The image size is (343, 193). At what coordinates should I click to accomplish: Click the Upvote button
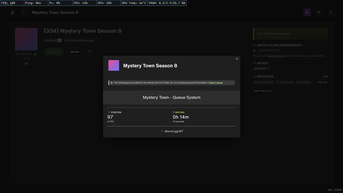(x=74, y=51)
